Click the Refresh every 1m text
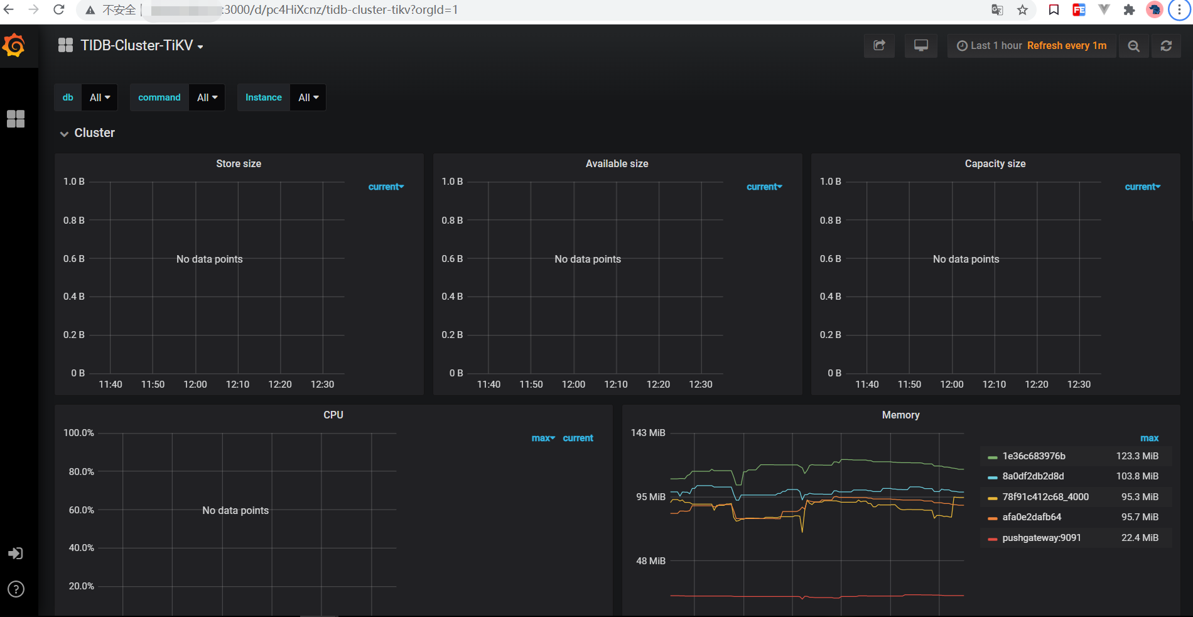 [1067, 46]
